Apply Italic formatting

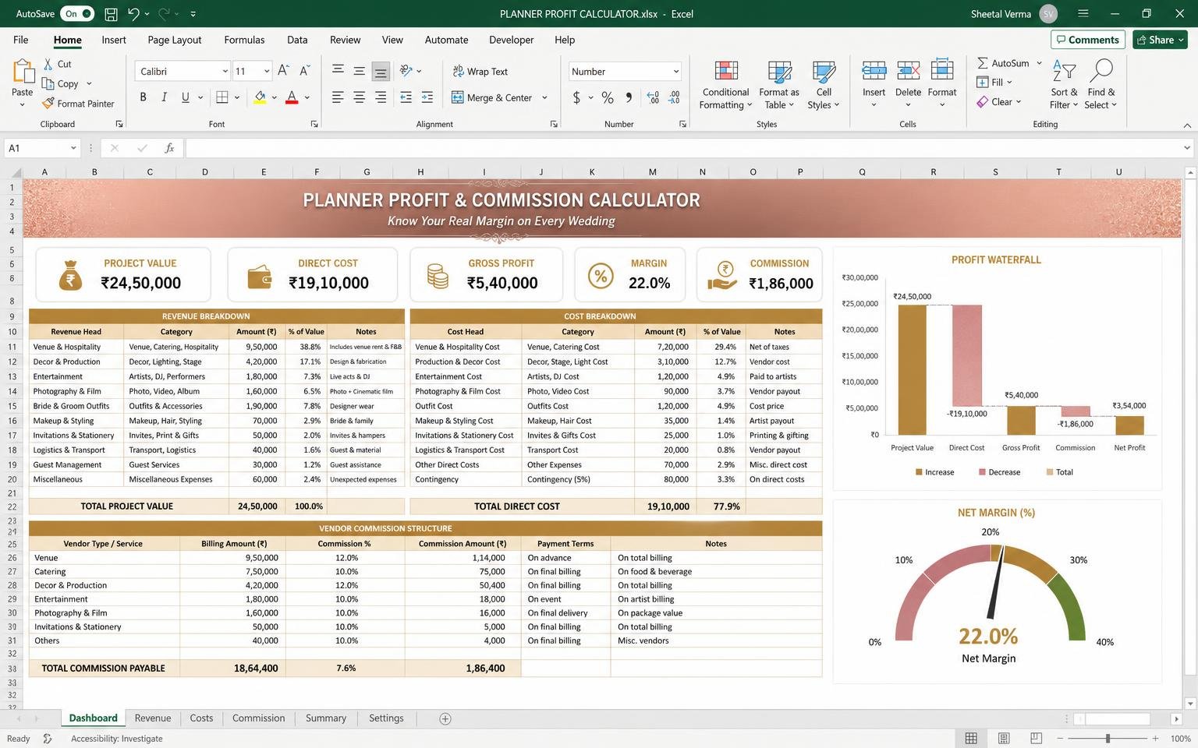tap(164, 97)
